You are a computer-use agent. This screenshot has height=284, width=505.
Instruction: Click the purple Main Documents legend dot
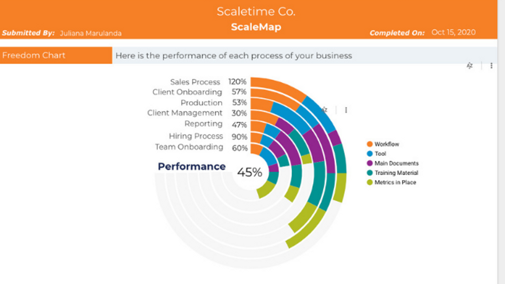[370, 163]
